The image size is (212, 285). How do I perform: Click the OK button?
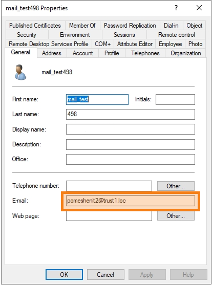[64, 274]
